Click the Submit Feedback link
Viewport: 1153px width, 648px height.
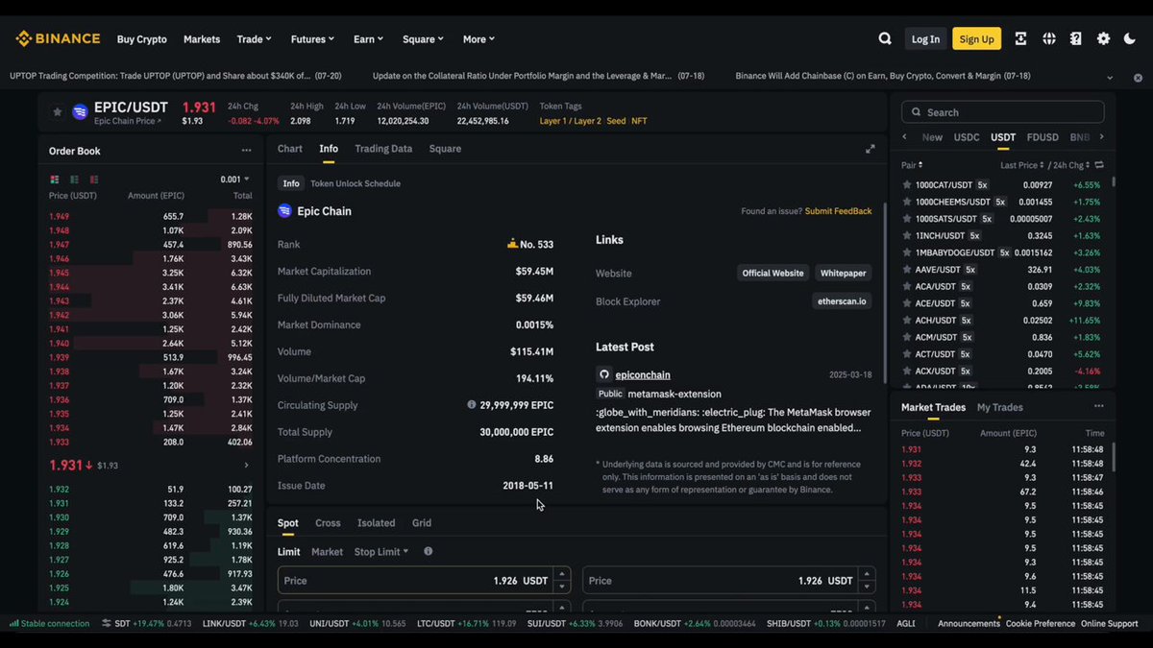click(838, 211)
